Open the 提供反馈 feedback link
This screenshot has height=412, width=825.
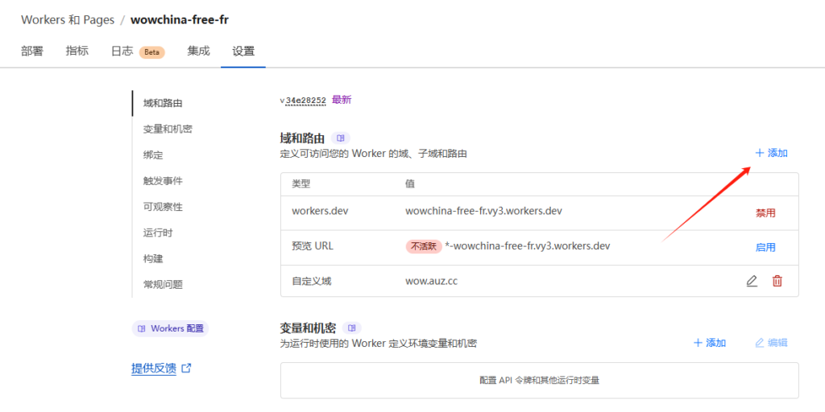pyautogui.click(x=154, y=369)
